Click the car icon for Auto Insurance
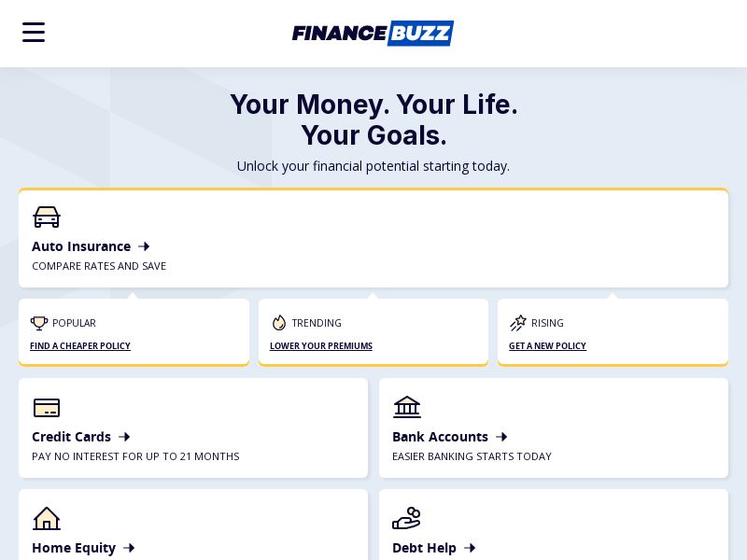This screenshot has height=560, width=747. tap(47, 217)
